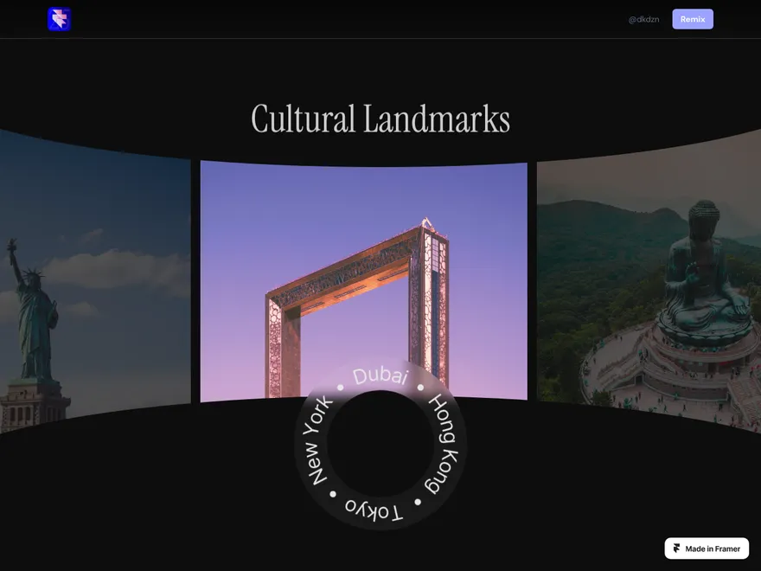
Task: Click the Big Buddha image
Action: [649, 280]
